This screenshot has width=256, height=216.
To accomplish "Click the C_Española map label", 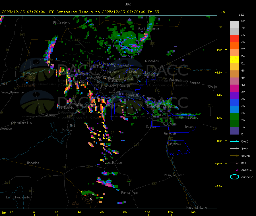I will (123, 66).
